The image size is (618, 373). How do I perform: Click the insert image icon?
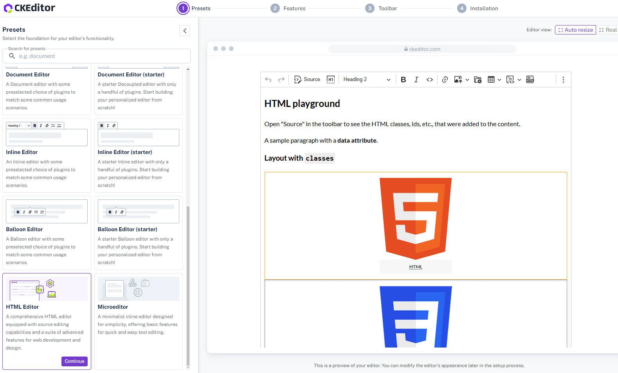pos(458,80)
